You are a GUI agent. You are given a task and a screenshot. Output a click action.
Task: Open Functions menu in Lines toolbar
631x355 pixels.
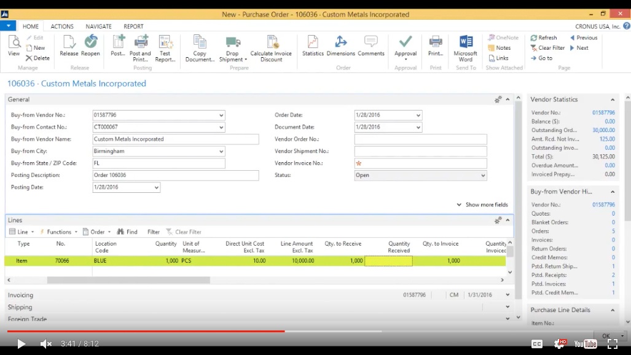[58, 232]
